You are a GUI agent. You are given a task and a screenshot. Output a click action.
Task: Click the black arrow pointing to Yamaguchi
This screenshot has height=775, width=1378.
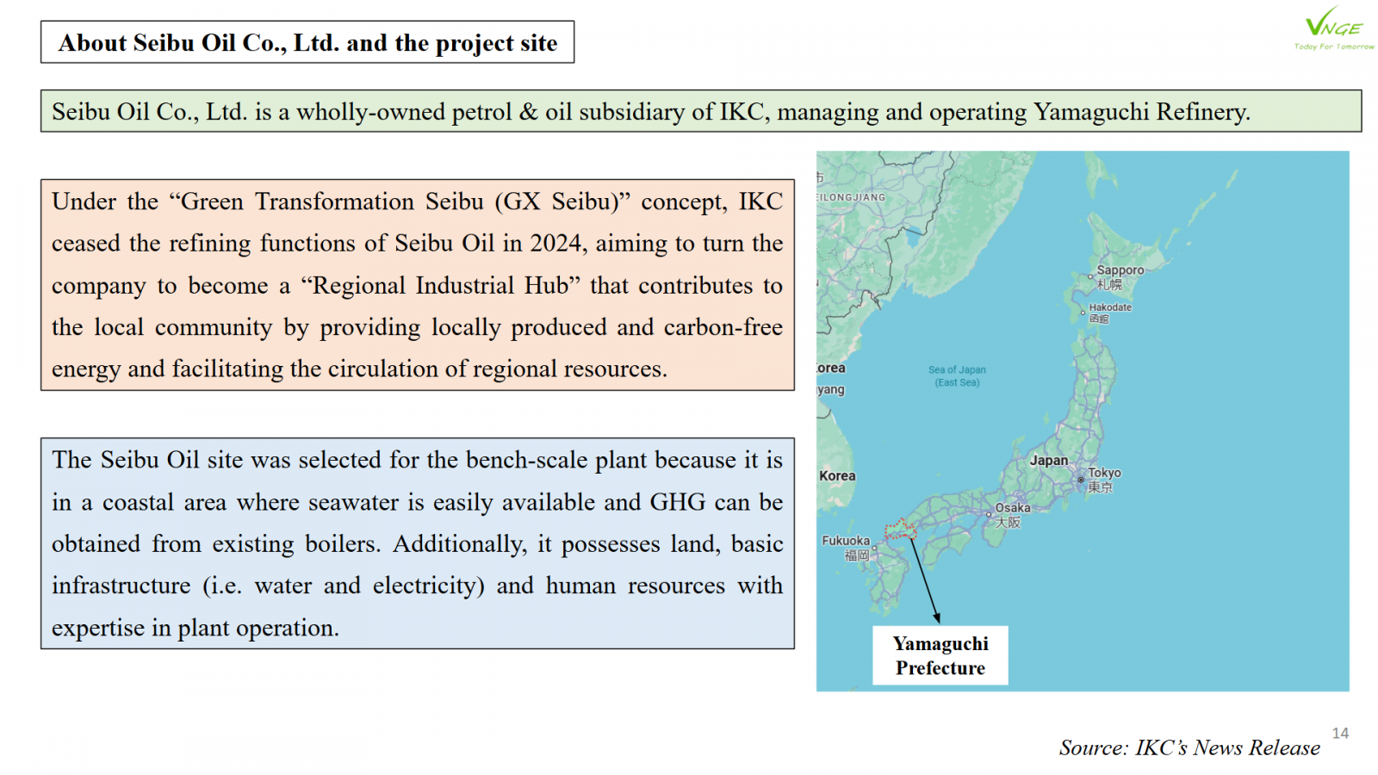(x=924, y=577)
